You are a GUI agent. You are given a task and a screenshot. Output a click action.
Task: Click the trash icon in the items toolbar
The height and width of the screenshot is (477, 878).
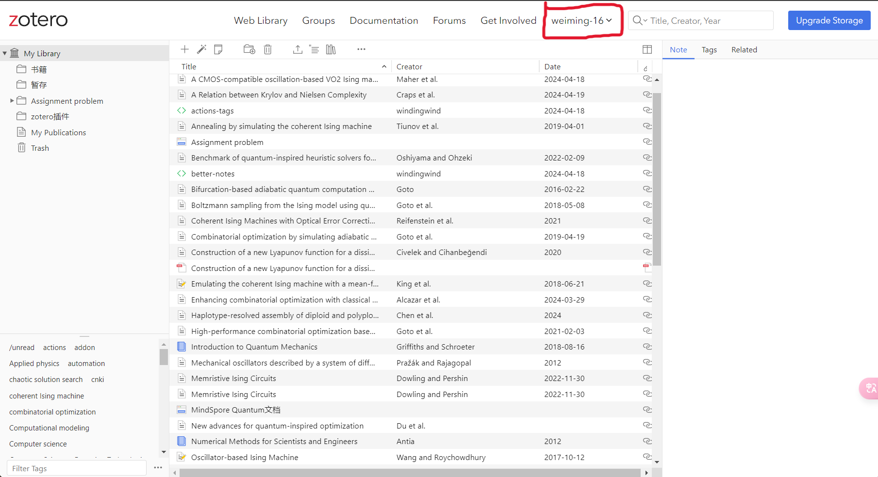pyautogui.click(x=268, y=49)
